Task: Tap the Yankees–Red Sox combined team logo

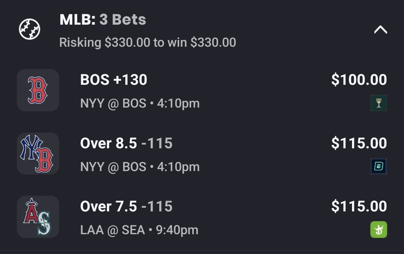Action: coord(38,154)
